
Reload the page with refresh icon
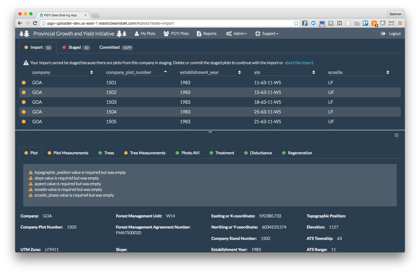[35, 23]
